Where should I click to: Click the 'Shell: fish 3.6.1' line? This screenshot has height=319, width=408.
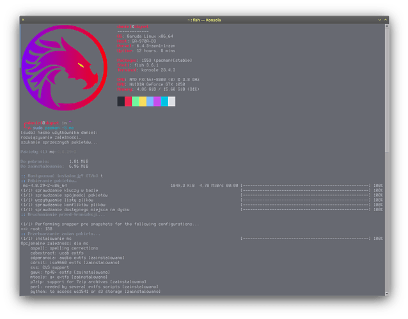(137, 65)
